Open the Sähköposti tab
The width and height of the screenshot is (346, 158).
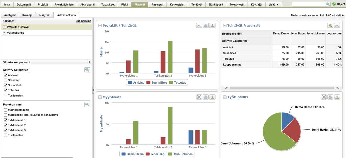[x=216, y=4]
